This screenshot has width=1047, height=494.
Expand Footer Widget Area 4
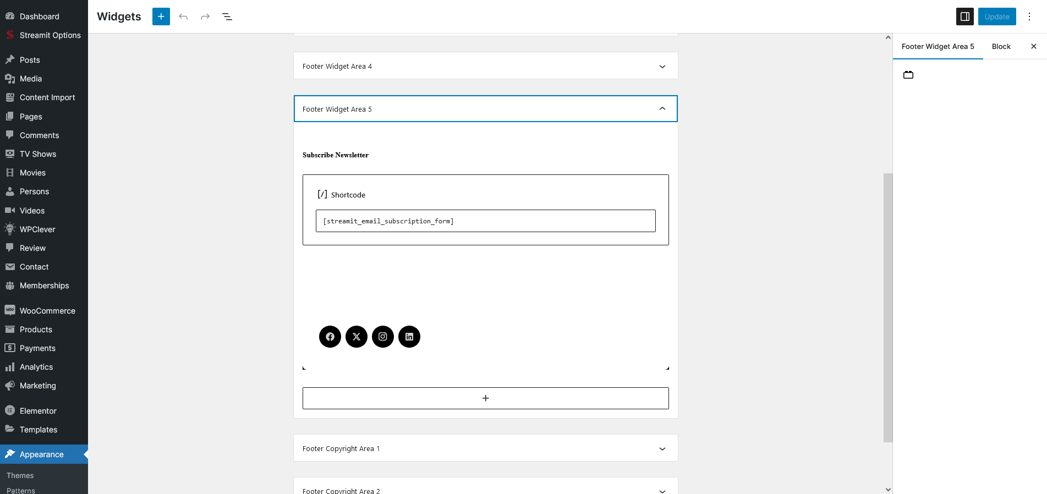(x=486, y=66)
